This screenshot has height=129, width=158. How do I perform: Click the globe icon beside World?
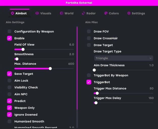click(61, 13)
